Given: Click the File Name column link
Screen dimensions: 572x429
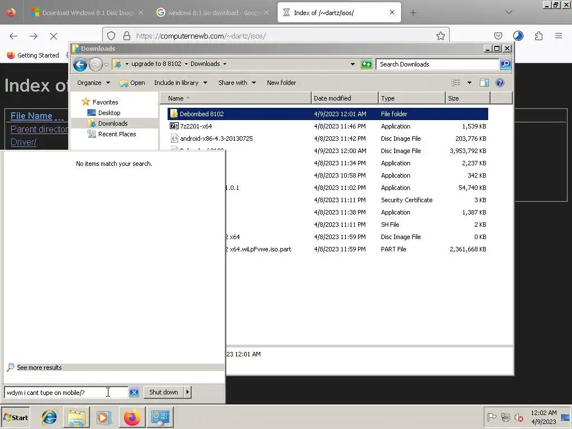Looking at the screenshot, I should 31,116.
